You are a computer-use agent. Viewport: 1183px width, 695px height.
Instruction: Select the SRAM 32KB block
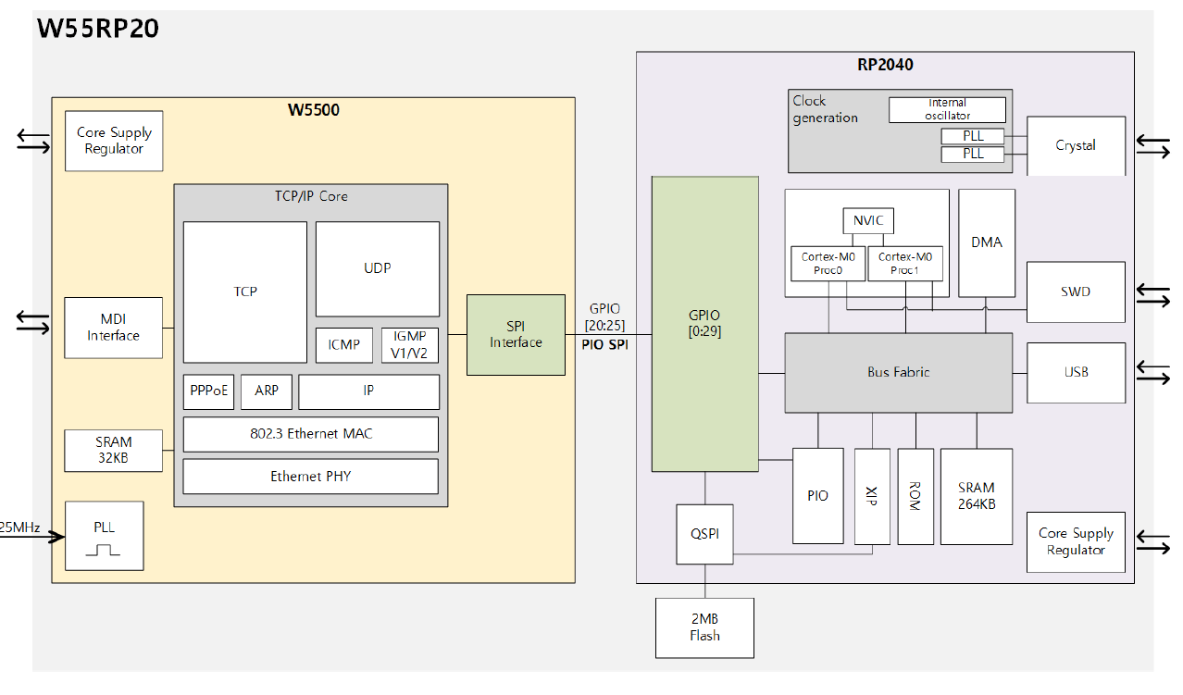coord(114,450)
